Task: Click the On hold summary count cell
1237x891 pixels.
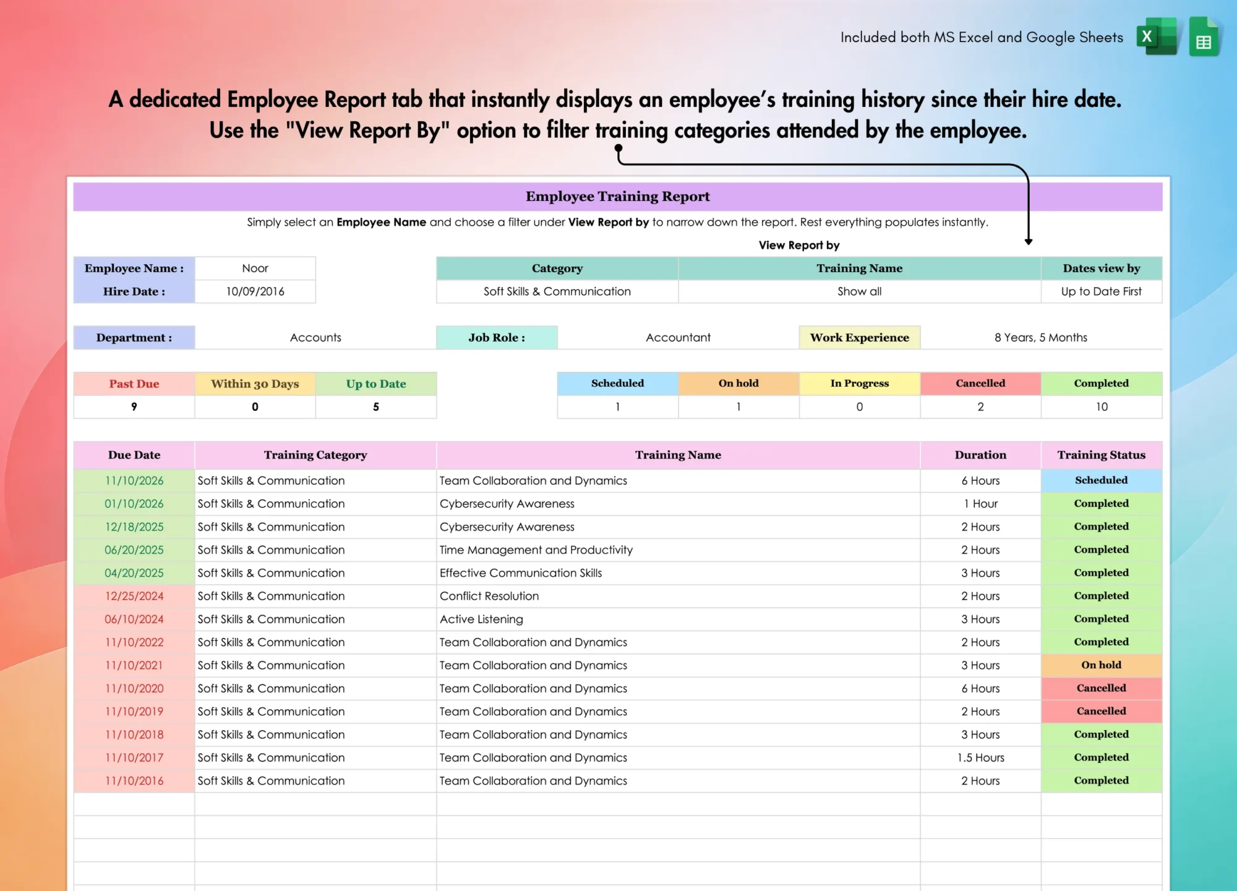Action: 738,407
